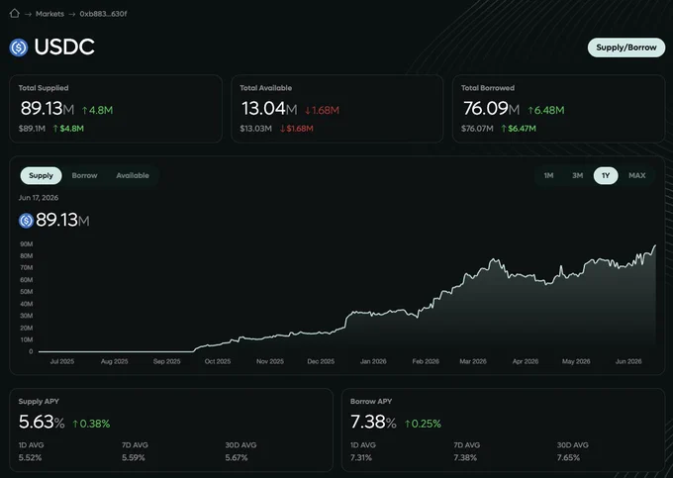
Task: Click Borrow APY 1D AVG 7.31%
Action: click(361, 458)
